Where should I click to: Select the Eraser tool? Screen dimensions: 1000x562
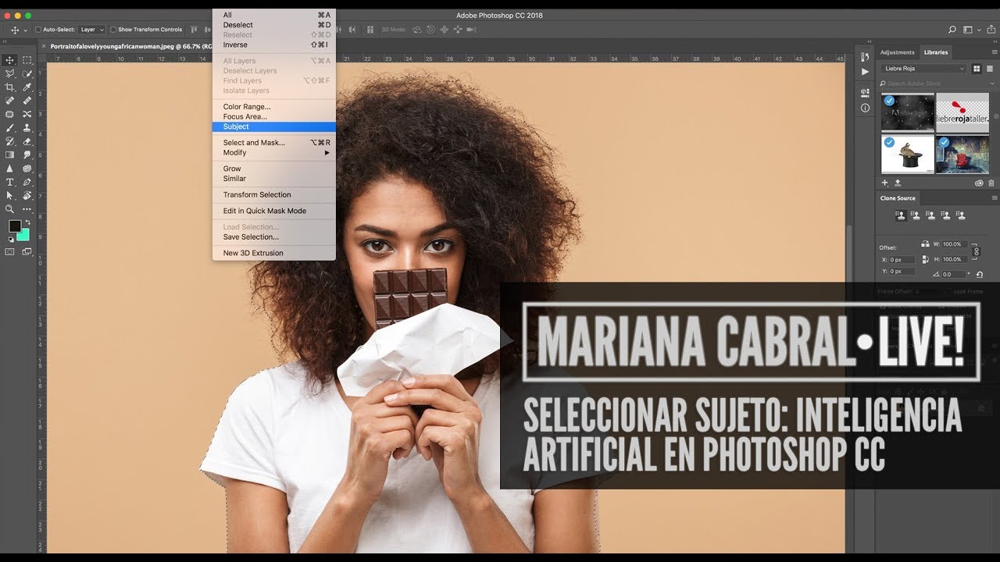click(x=27, y=140)
